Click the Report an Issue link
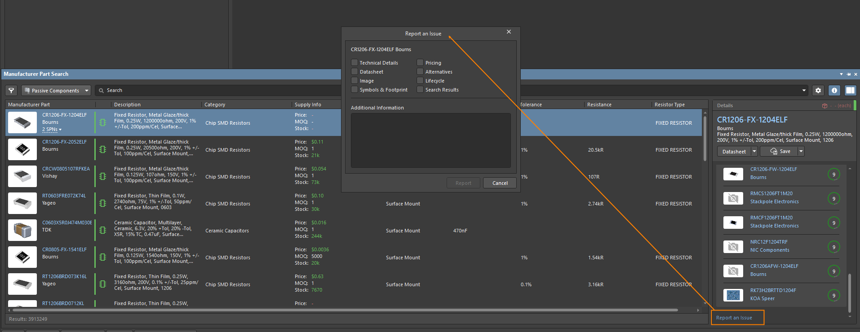This screenshot has height=332, width=860. (734, 318)
